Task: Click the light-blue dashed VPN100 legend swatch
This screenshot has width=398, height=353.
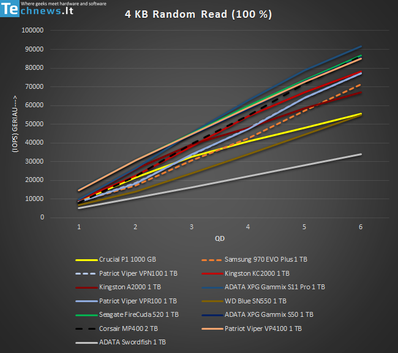Action: (86, 274)
